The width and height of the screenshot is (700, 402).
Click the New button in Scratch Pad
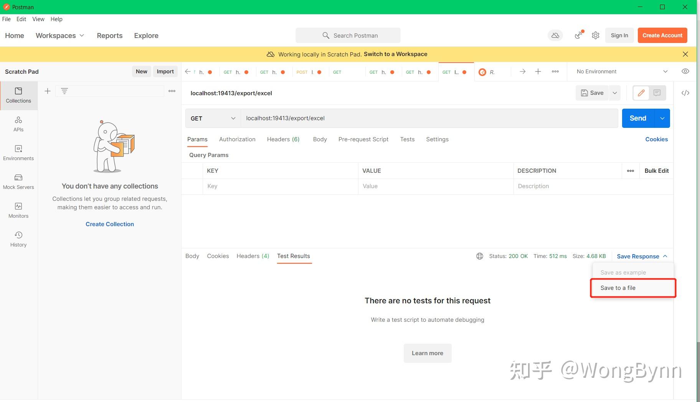[x=142, y=71]
